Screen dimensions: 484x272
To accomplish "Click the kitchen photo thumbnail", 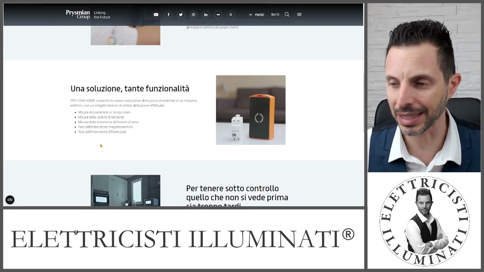I will tap(126, 190).
